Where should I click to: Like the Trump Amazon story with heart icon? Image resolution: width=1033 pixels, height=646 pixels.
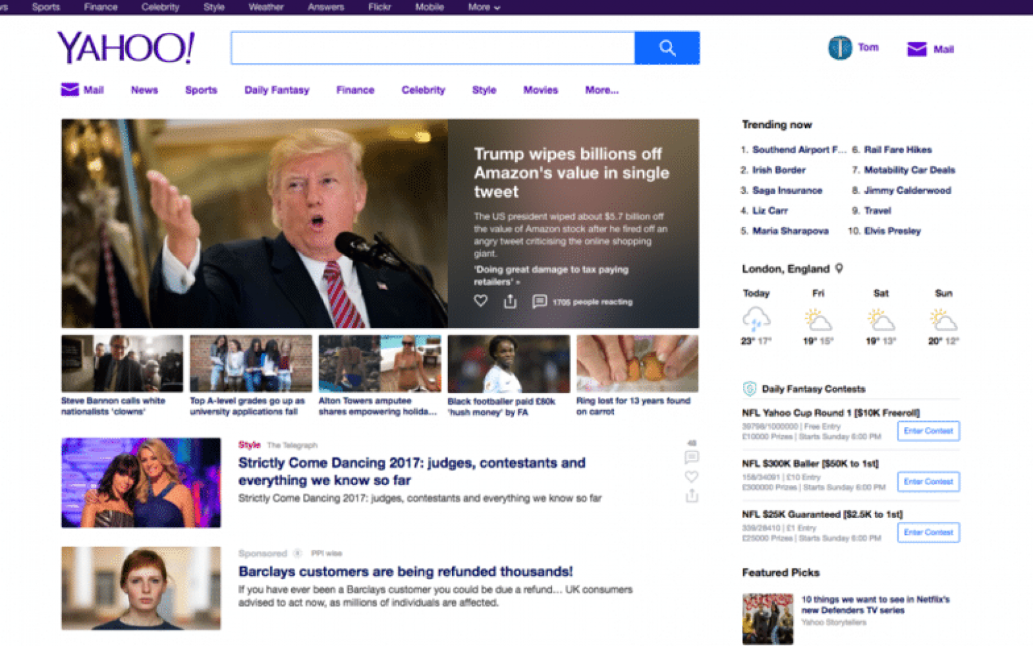click(x=480, y=301)
